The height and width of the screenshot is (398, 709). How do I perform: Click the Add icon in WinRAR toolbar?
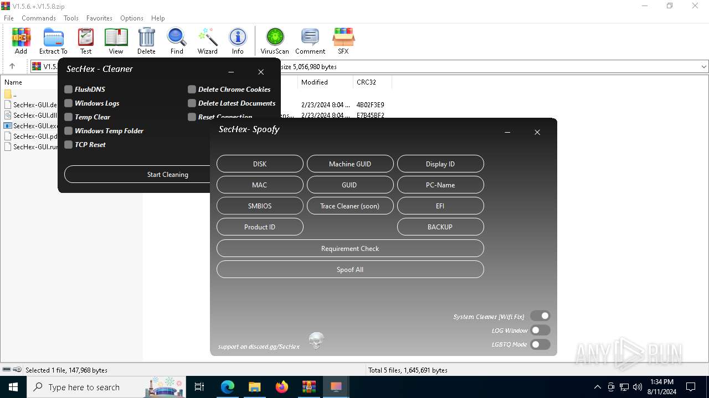tap(21, 41)
